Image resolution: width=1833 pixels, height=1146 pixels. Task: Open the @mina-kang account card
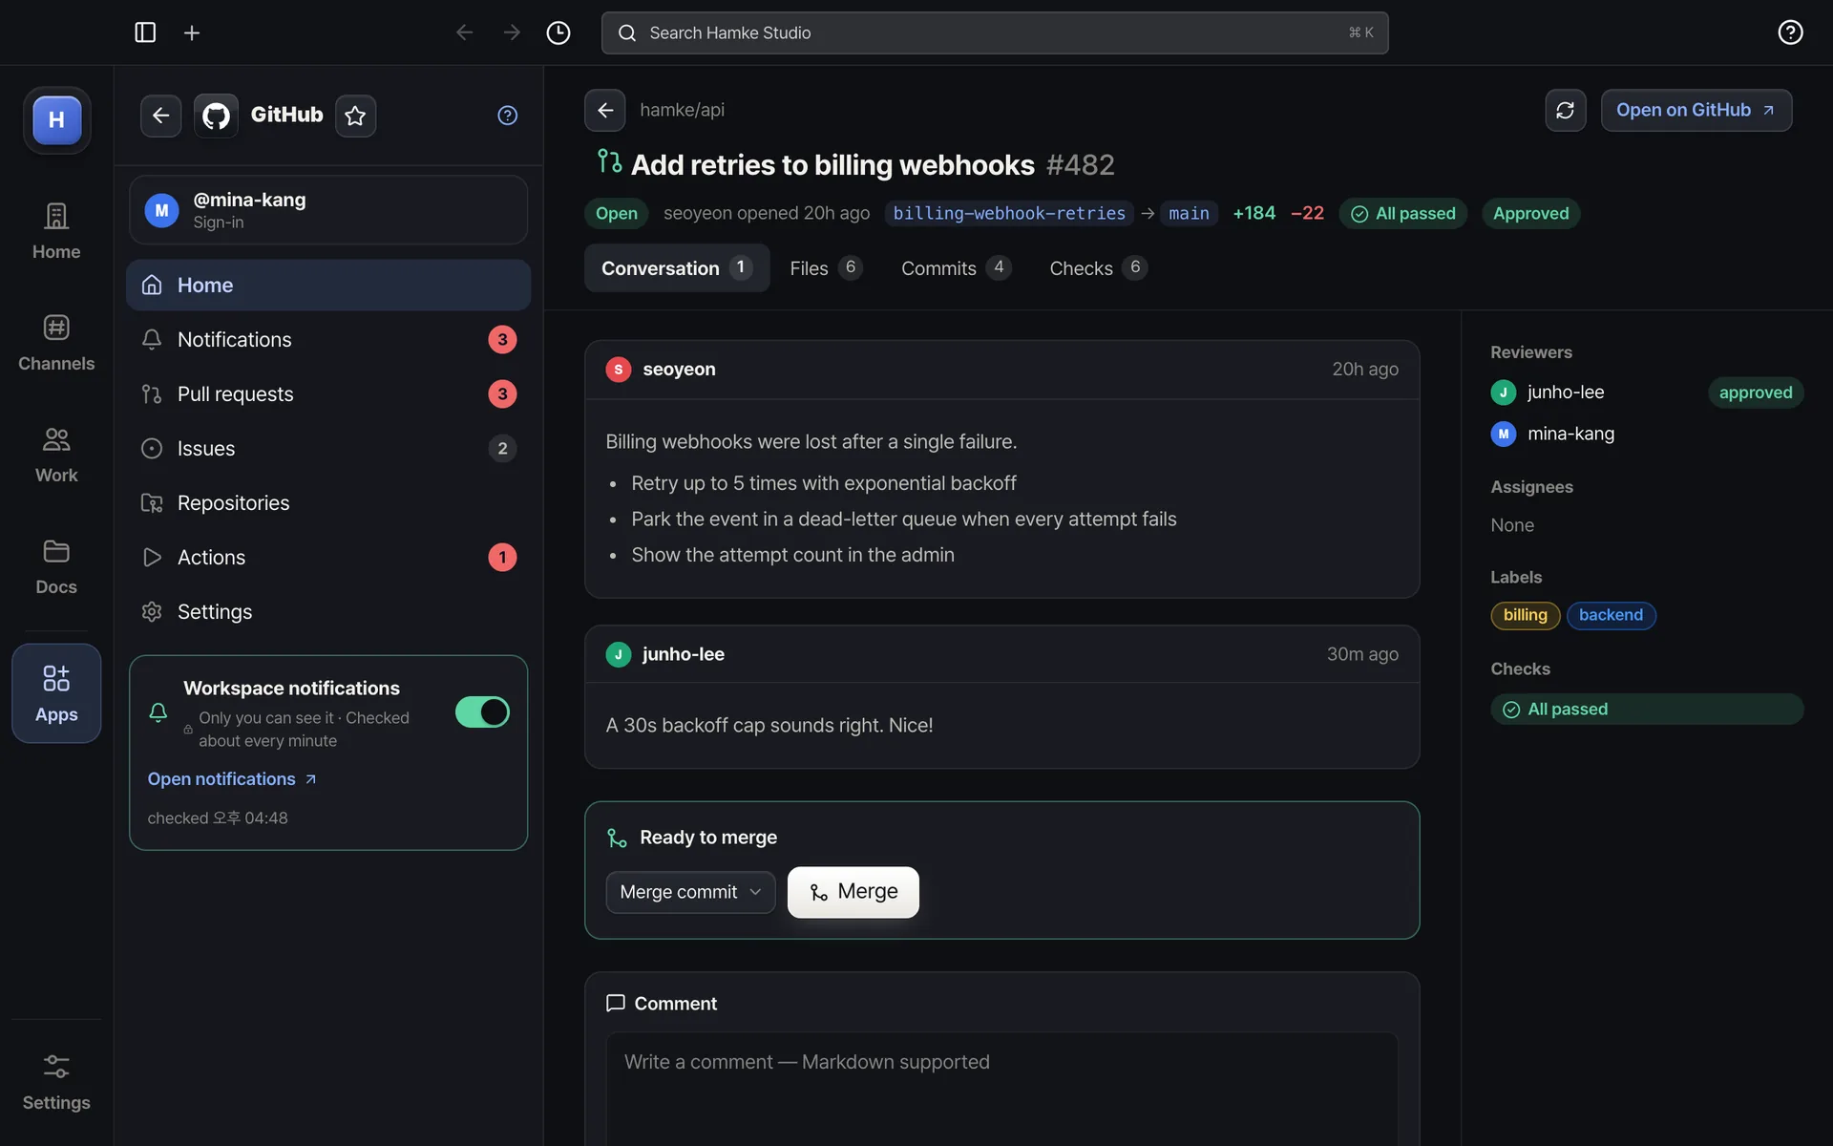pyautogui.click(x=328, y=210)
